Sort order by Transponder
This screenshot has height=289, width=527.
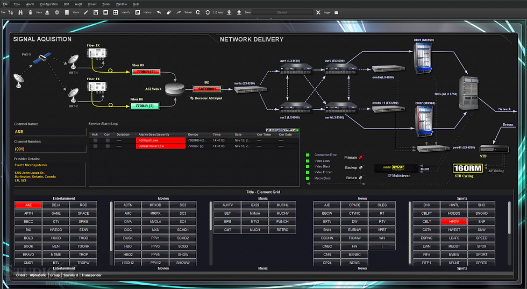point(91,275)
